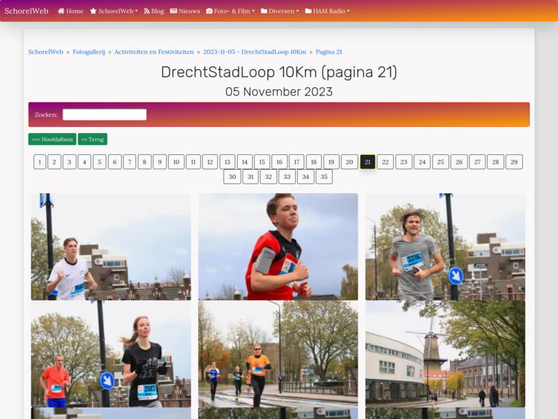Go to page 25
This screenshot has width=558, height=419.
coord(441,162)
